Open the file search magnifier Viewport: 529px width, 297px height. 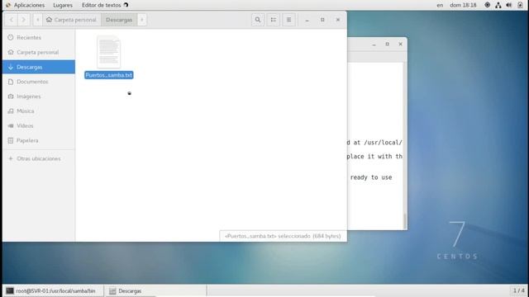point(258,20)
